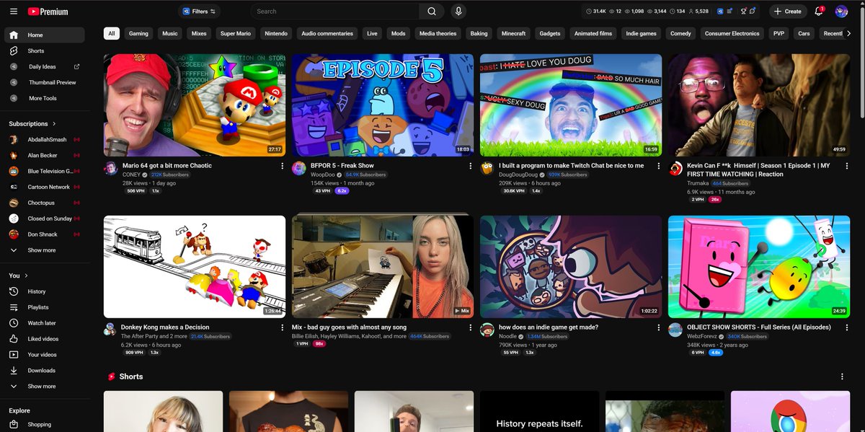Play Mario 64 Chaotic thumbnail

point(195,105)
